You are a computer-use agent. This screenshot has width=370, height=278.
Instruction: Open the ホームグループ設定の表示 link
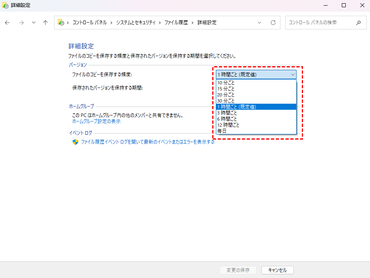96,121
